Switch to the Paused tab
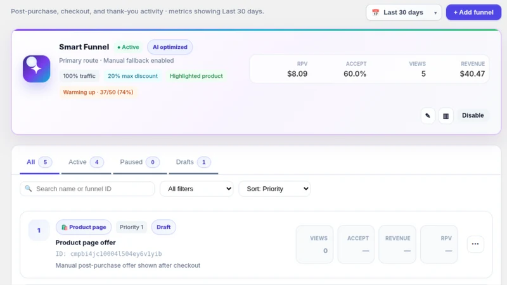This screenshot has width=507, height=285. (x=139, y=162)
